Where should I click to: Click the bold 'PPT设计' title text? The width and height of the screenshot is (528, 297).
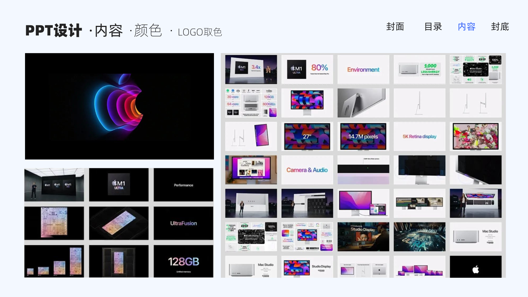pos(54,31)
